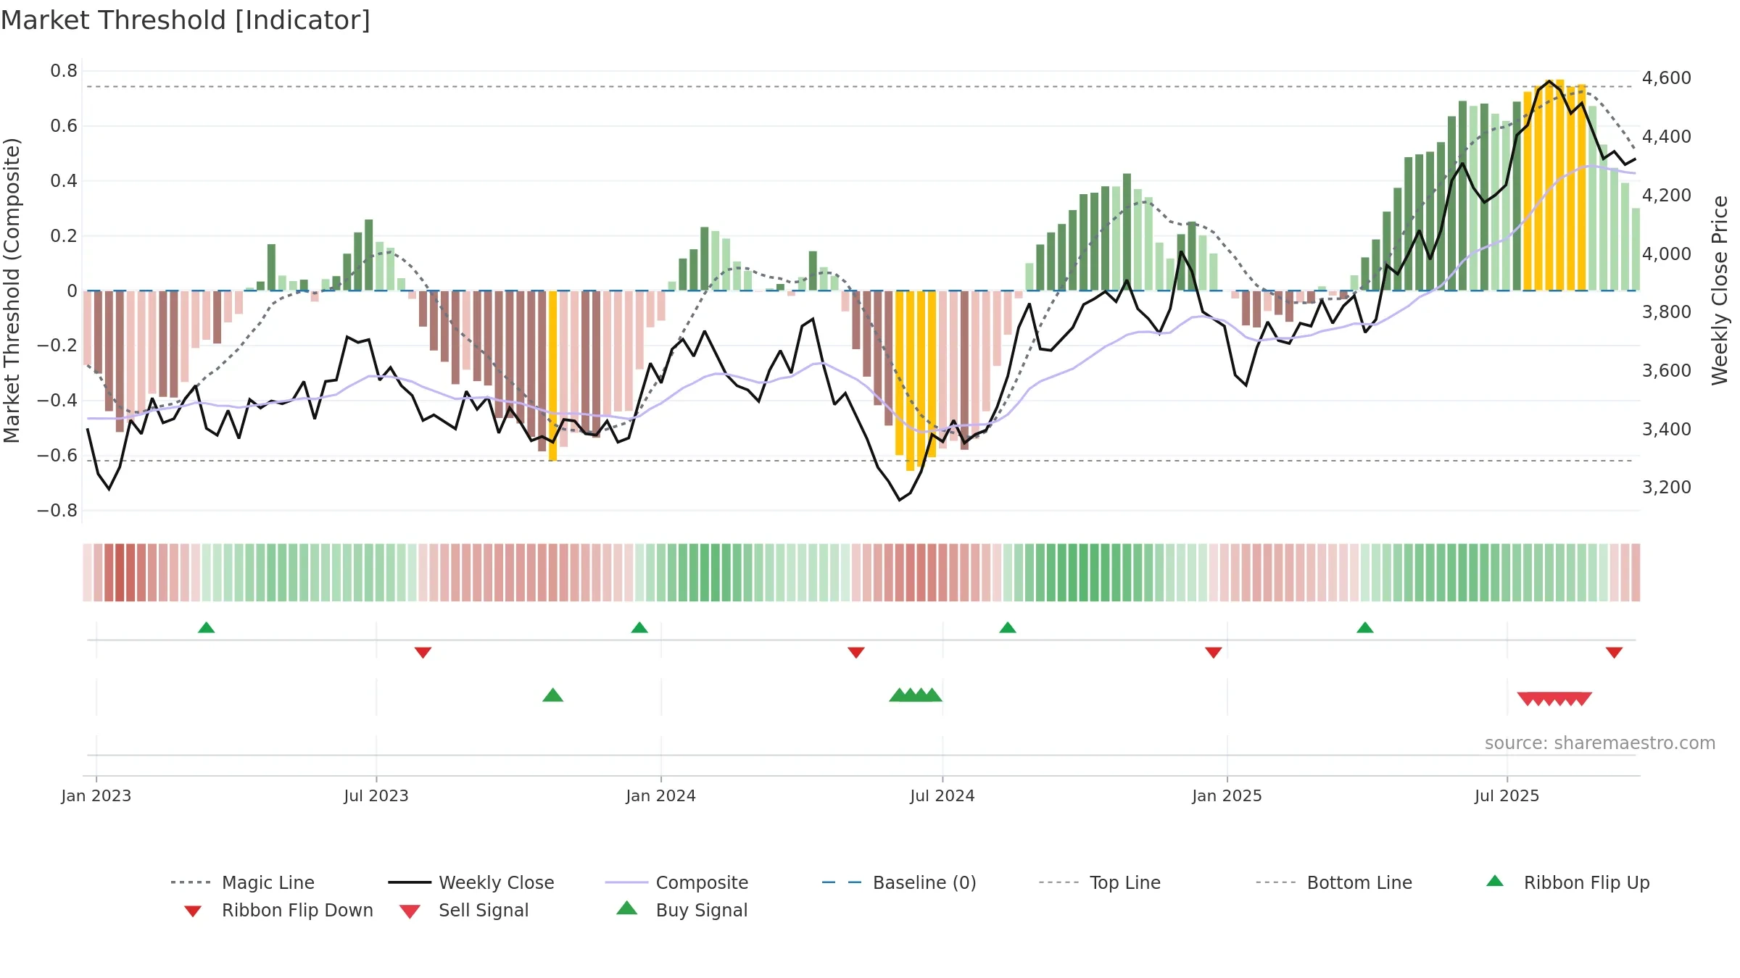Click the Weekly Close Price axis title
The height and width of the screenshot is (978, 1740).
[x=1720, y=291]
